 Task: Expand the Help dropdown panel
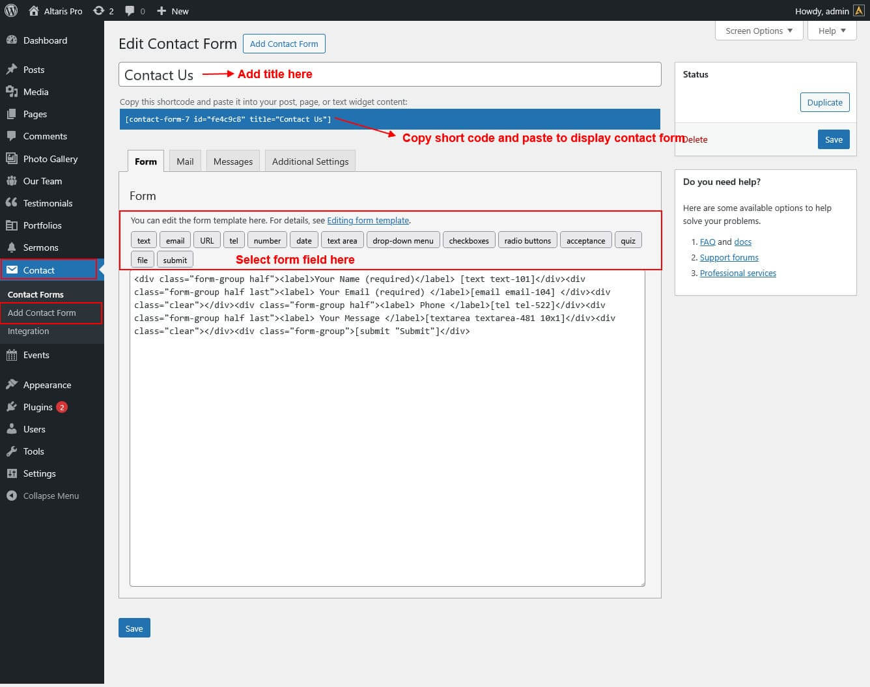coord(832,31)
